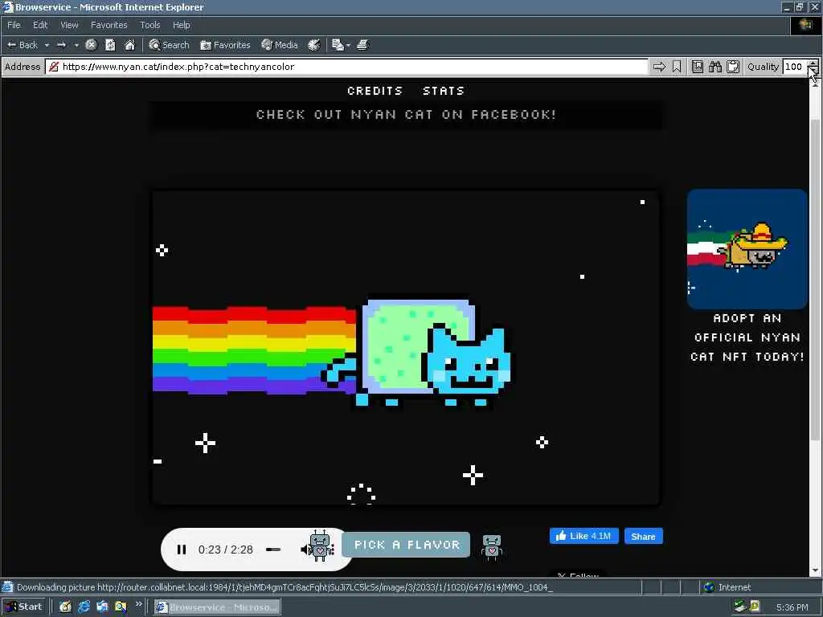Click the Forward arrow button
Screen dimensions: 823x617
point(61,45)
